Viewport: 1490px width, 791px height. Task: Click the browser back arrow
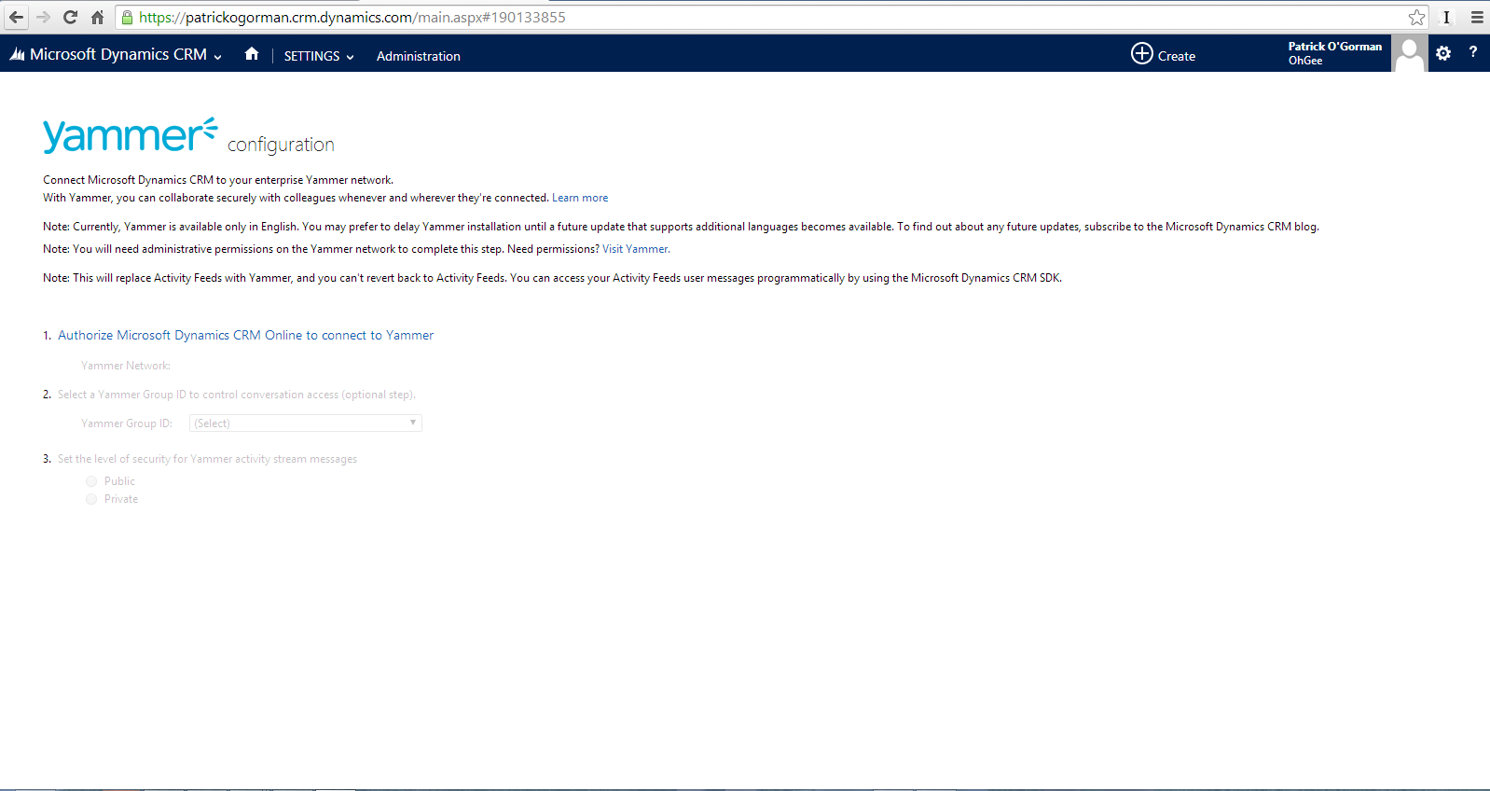tap(16, 17)
